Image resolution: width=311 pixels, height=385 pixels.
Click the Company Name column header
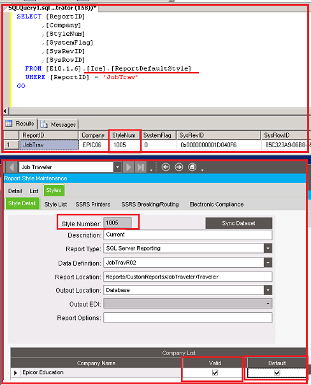[x=96, y=363]
